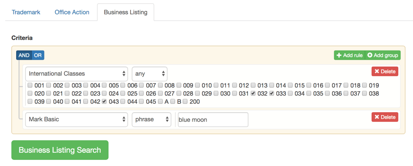Image resolution: width=413 pixels, height=166 pixels.
Task: Click the 'blue moon' text field
Action: [x=213, y=120]
